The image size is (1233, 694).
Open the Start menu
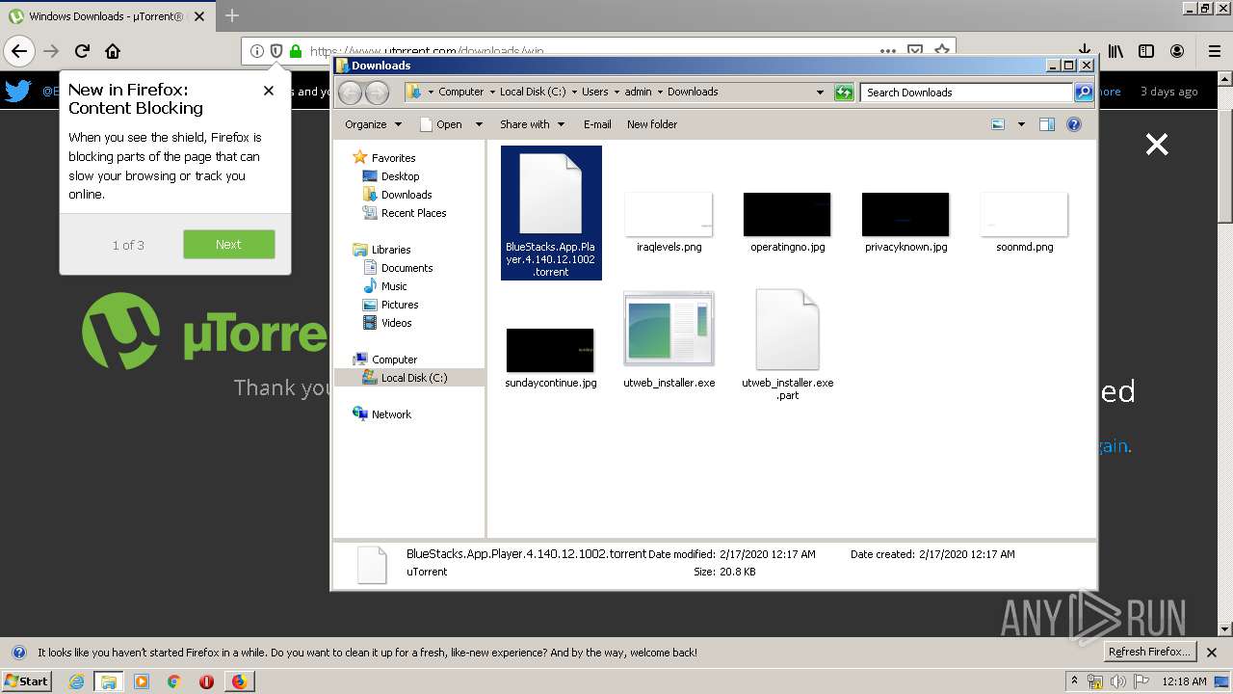(x=26, y=681)
